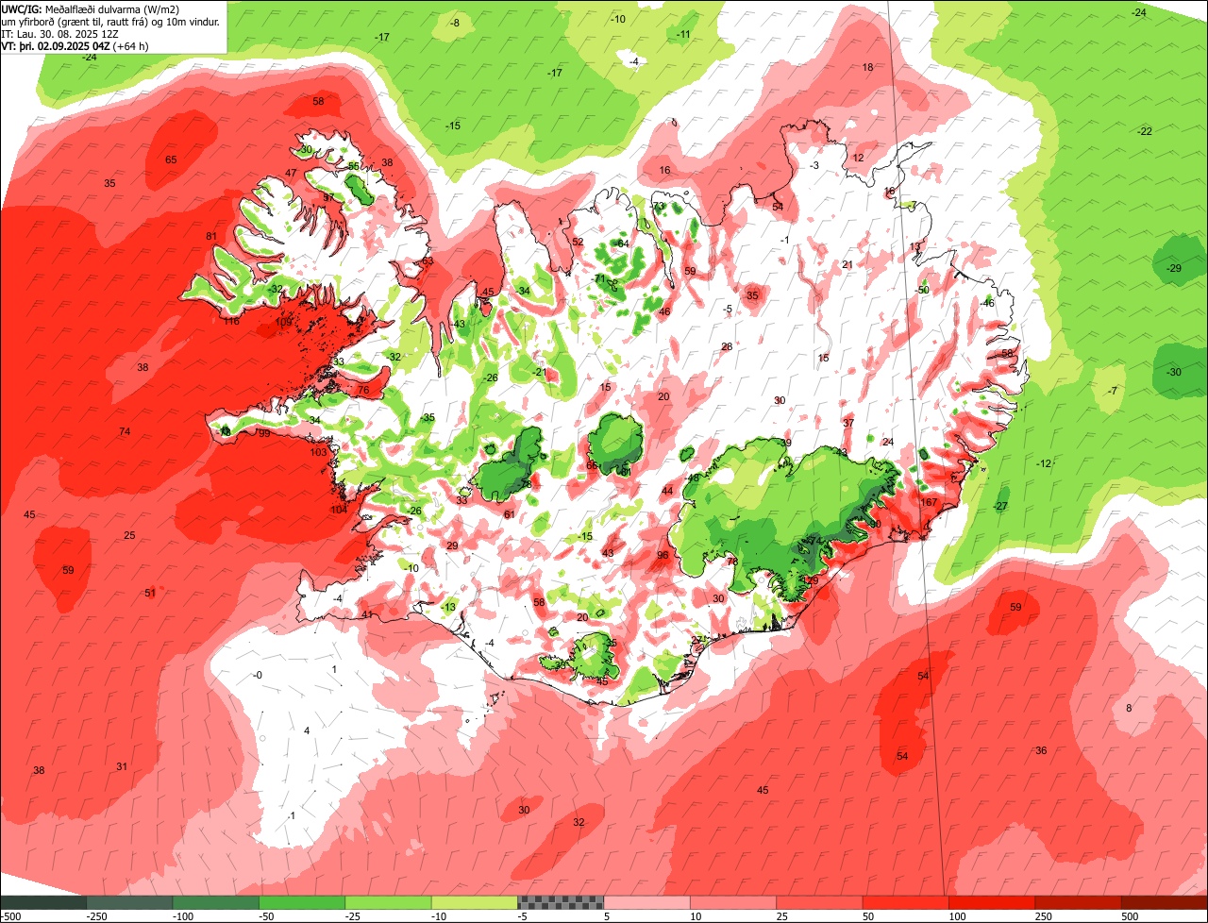Click the '-500' legend label
This screenshot has width=1208, height=923.
(x=10, y=916)
